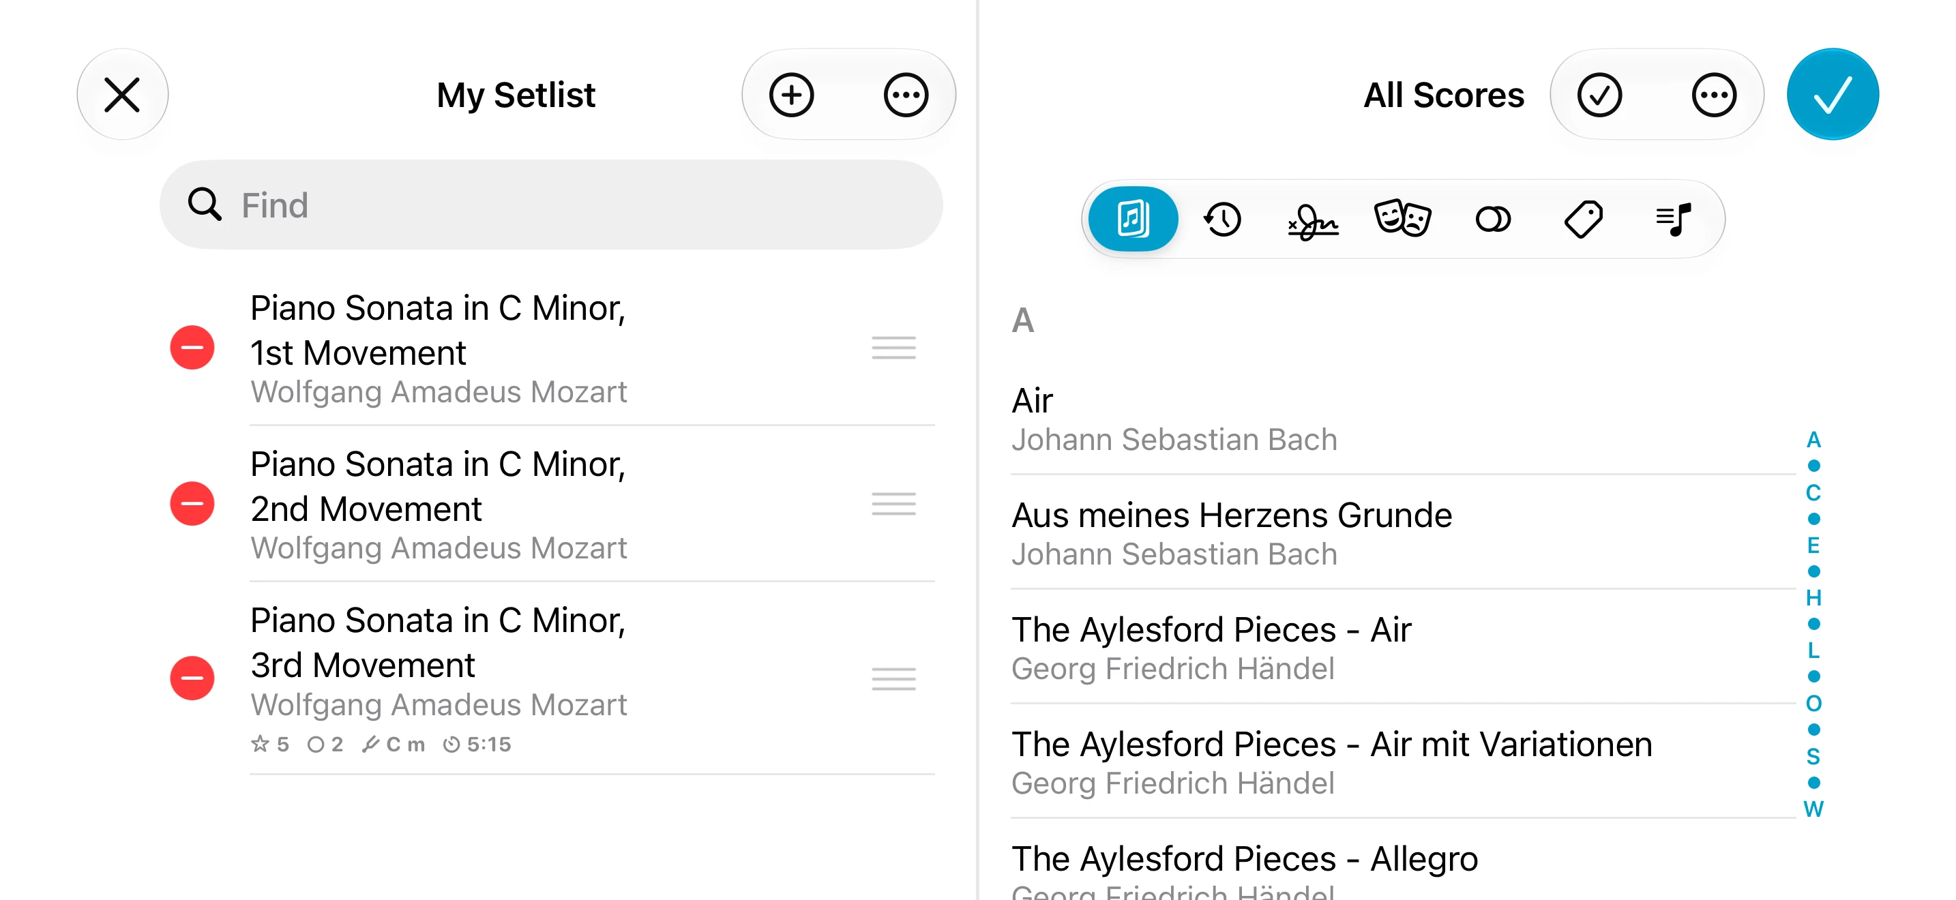This screenshot has width=1956, height=900.
Task: Select the score Air by Bach
Action: click(1403, 419)
